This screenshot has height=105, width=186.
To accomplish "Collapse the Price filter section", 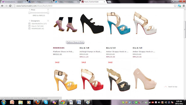I will point(30,10).
